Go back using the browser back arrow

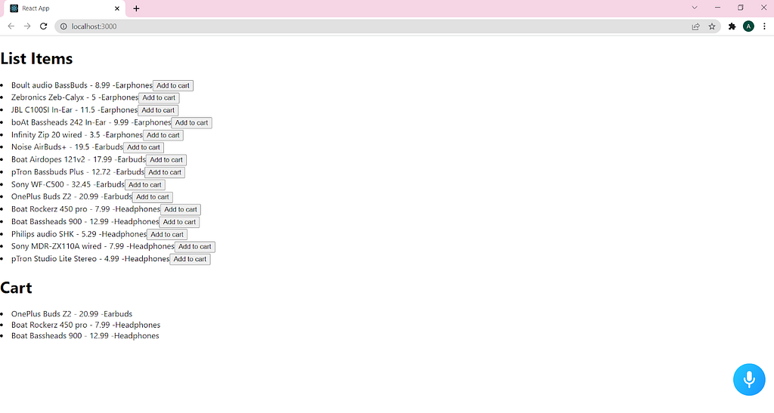(x=11, y=26)
